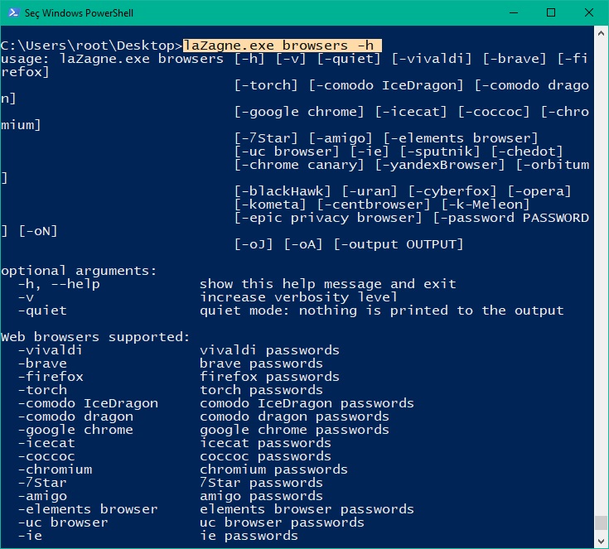Click the vertical scrollbar thumb
Image resolution: width=609 pixels, height=549 pixels.
[601, 523]
